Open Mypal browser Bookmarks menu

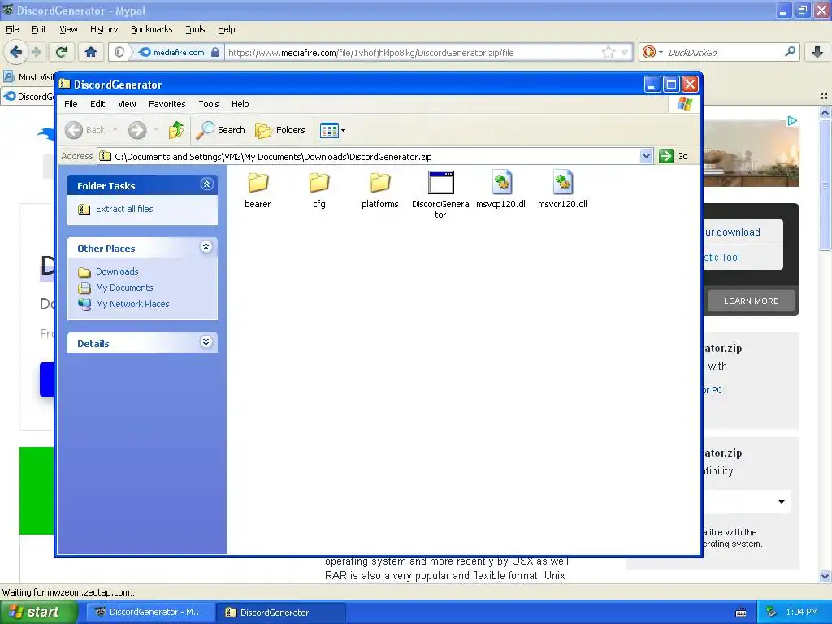(151, 29)
